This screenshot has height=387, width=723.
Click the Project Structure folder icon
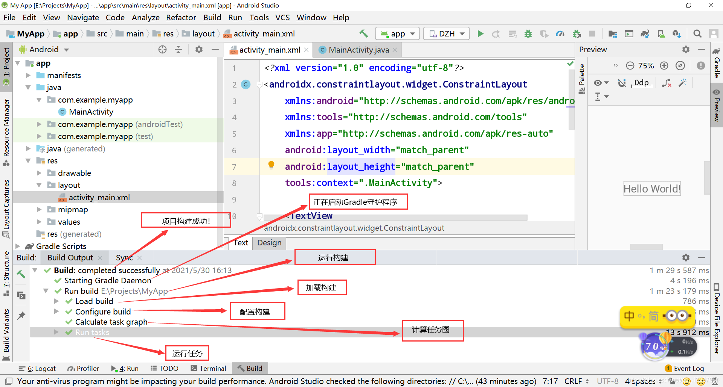(613, 34)
